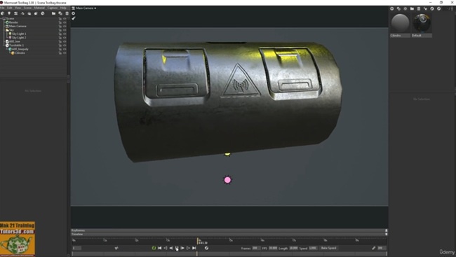Select Sky Light 2 in outliner
The image size is (456, 257).
click(x=19, y=37)
